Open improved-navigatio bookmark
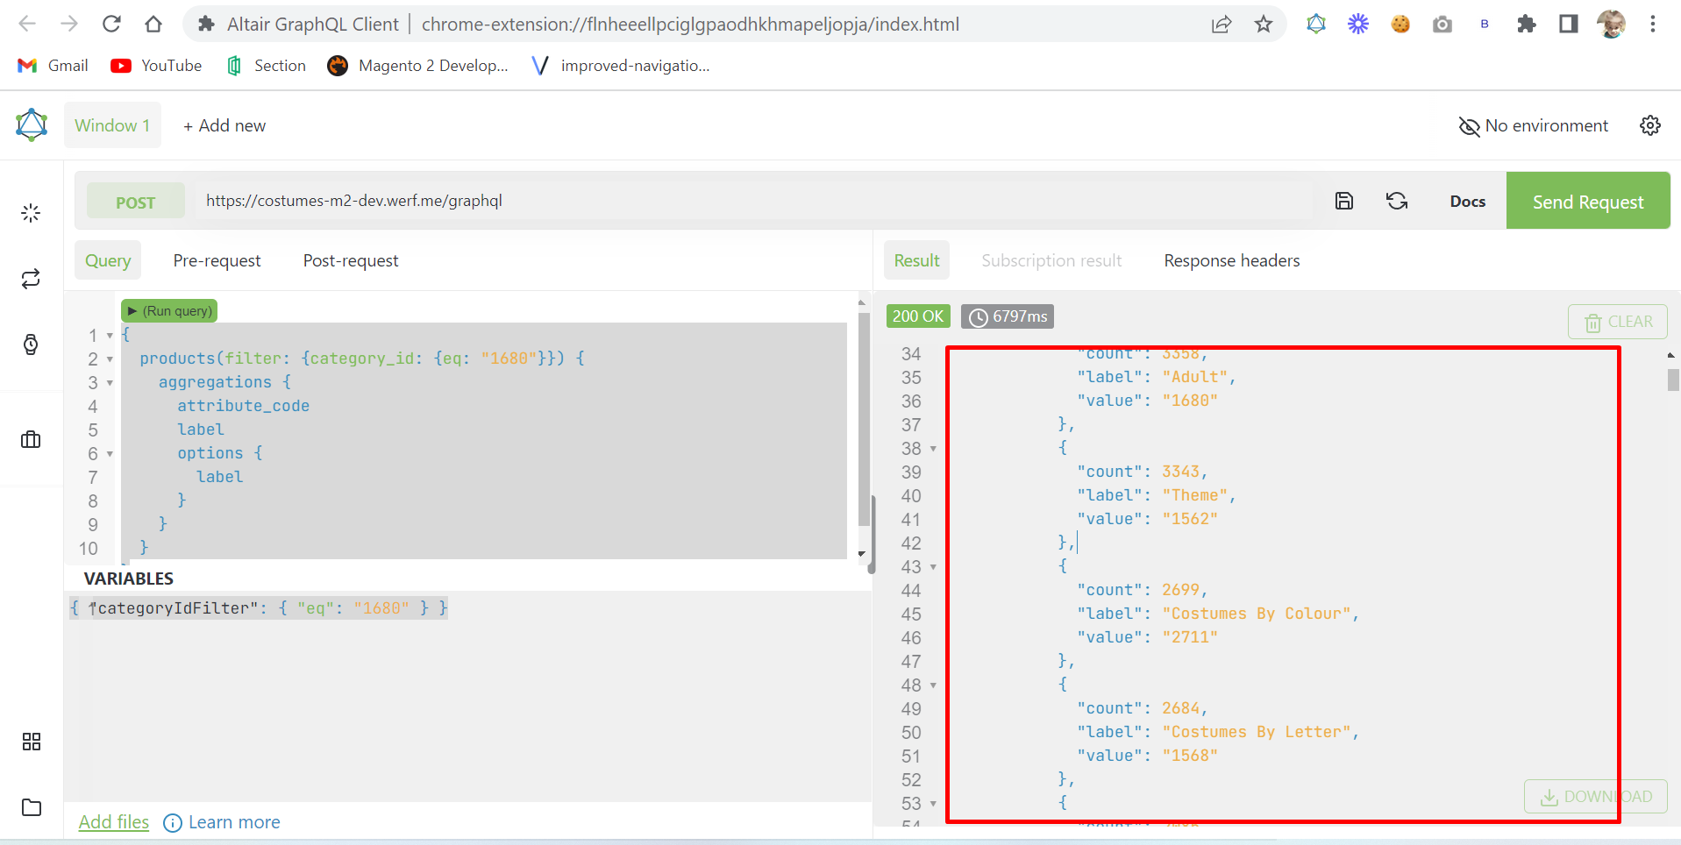 point(621,66)
